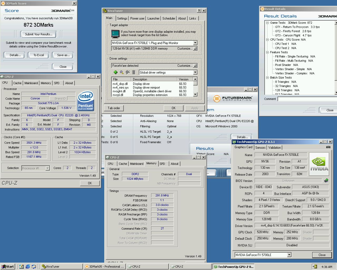This screenshot has height=270, width=337.
Task: Click the NVIDIA system tray icon
Action: click(315, 267)
